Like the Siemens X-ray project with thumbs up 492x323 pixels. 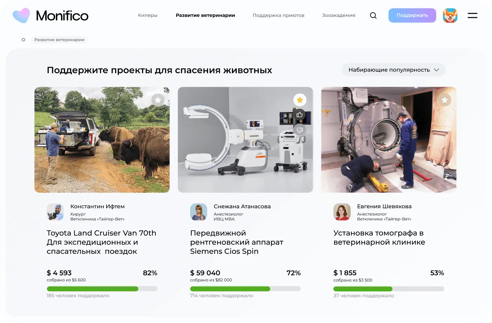[x=300, y=115]
